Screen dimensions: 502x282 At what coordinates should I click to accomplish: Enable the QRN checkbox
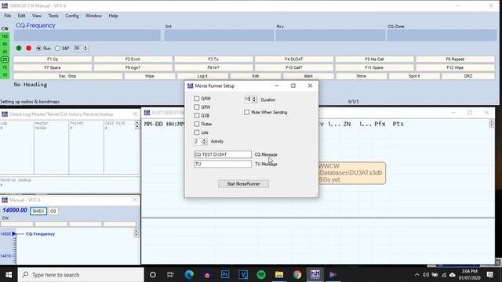[197, 107]
